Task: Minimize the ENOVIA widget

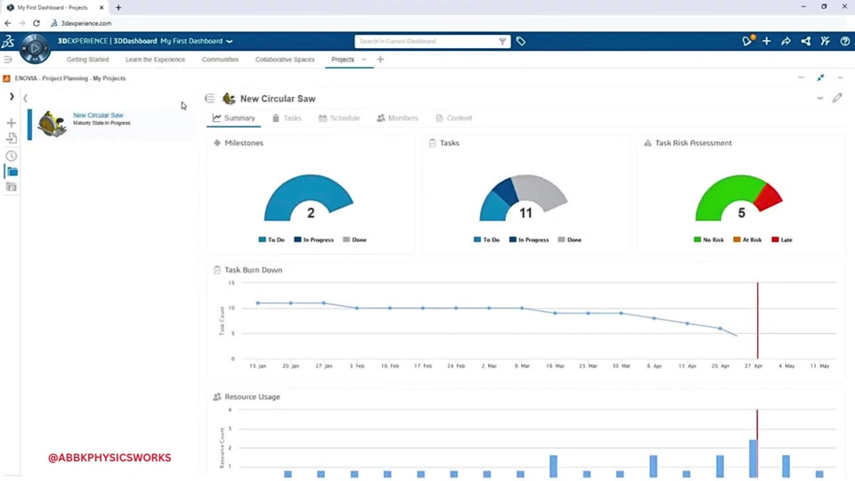Action: click(801, 78)
